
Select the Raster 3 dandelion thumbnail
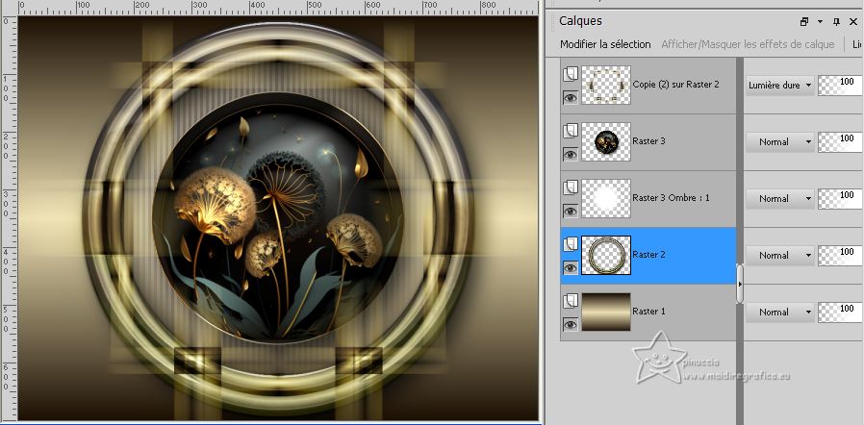click(x=606, y=142)
